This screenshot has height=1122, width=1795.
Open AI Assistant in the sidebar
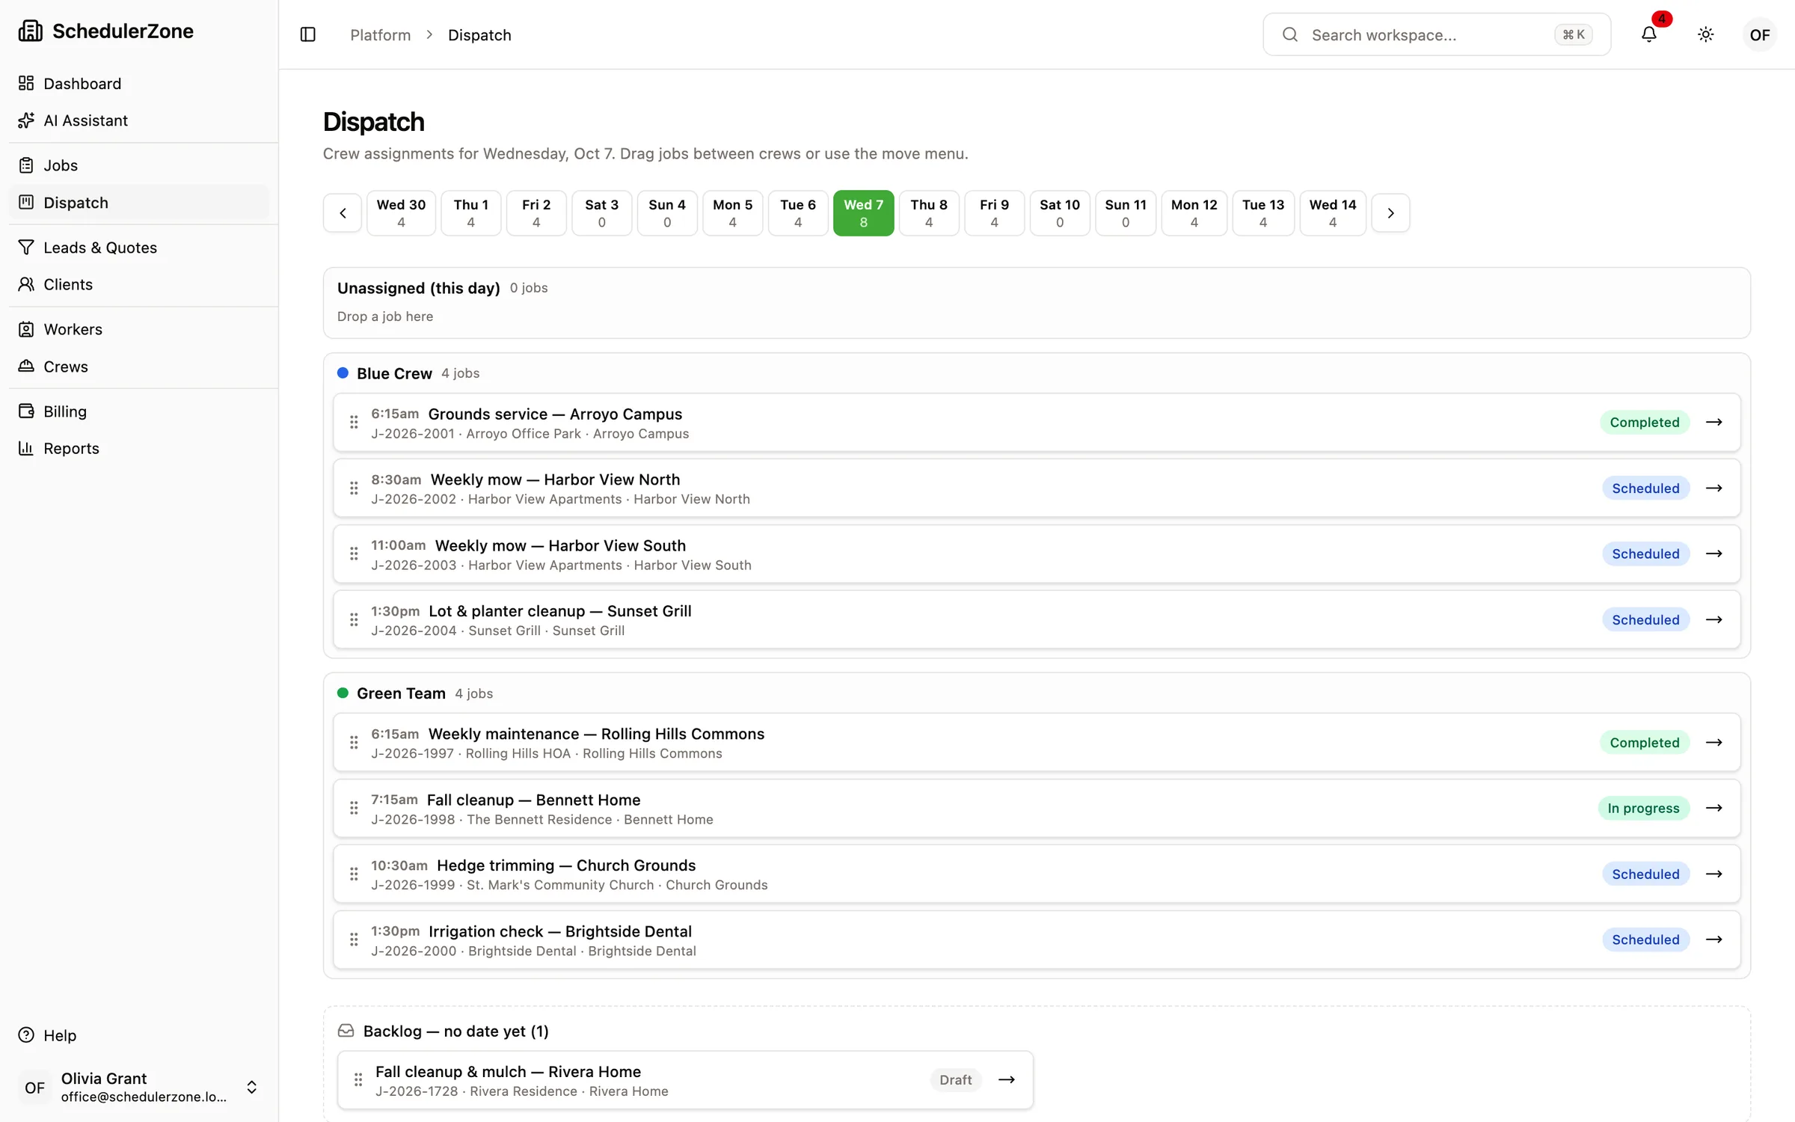click(139, 120)
